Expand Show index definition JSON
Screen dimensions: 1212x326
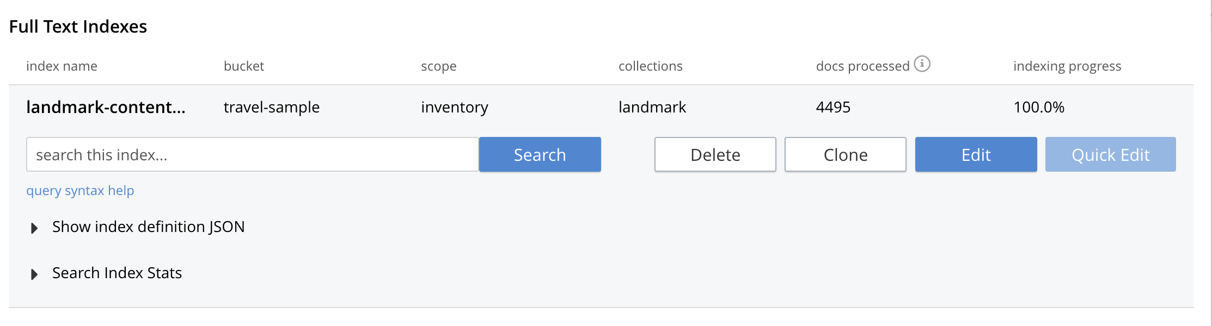point(34,228)
